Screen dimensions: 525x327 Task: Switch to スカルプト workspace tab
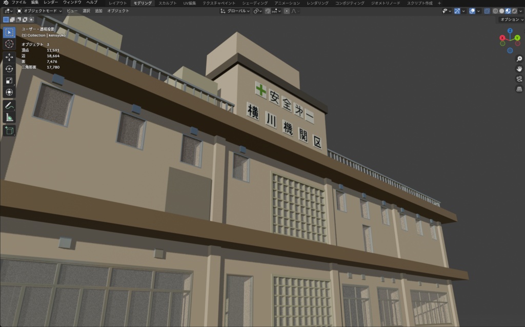[168, 3]
